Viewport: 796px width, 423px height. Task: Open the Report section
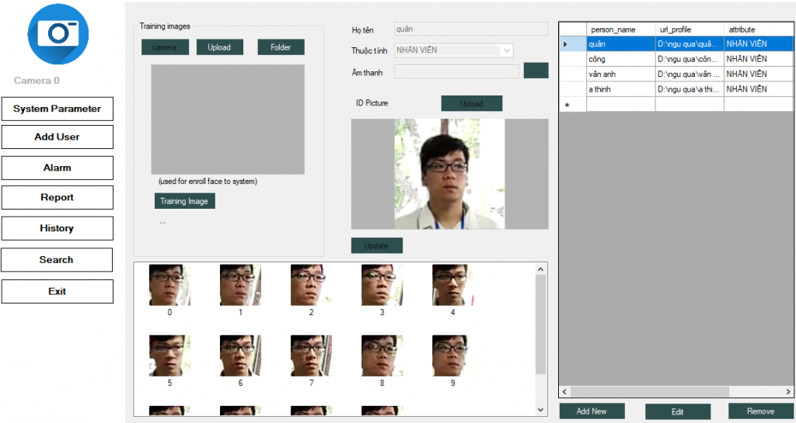tap(57, 197)
